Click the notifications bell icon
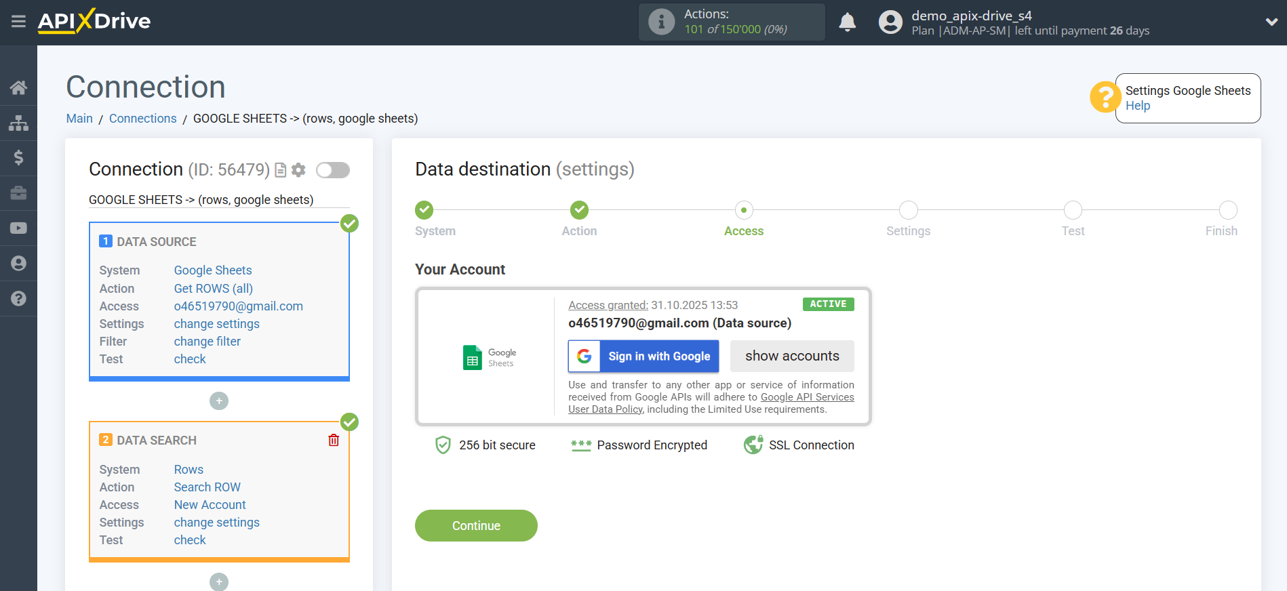The width and height of the screenshot is (1287, 591). click(847, 22)
